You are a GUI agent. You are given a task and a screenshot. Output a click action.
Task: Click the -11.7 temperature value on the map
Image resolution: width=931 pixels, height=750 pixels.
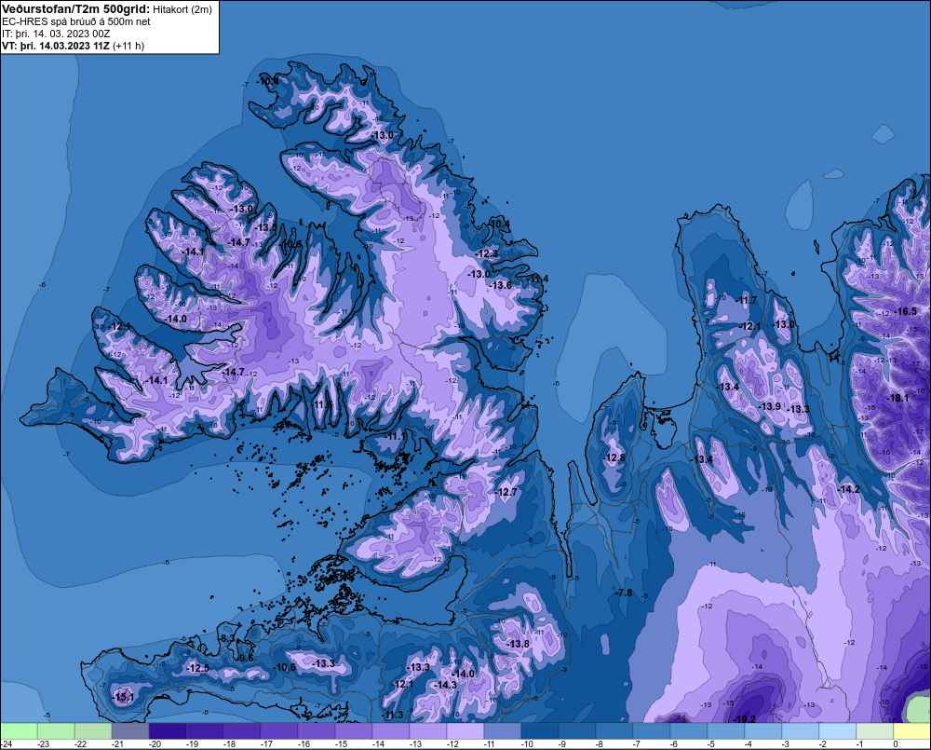(747, 301)
